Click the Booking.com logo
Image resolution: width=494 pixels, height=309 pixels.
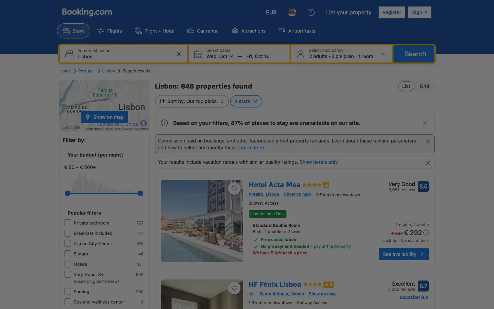pos(87,12)
